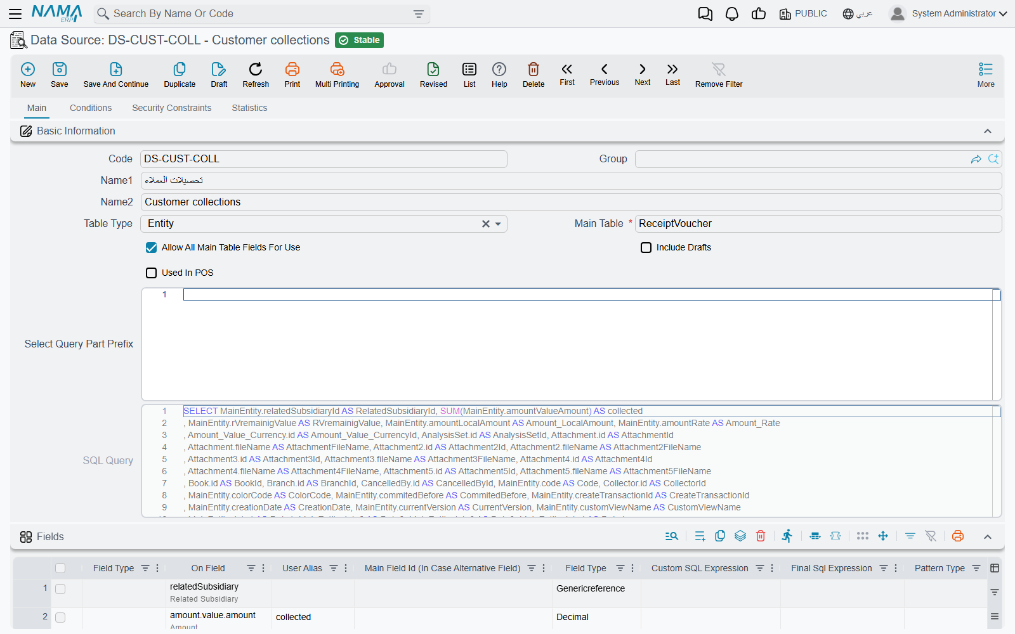The width and height of the screenshot is (1015, 634).
Task: Switch to the Statistics tab
Action: click(249, 108)
